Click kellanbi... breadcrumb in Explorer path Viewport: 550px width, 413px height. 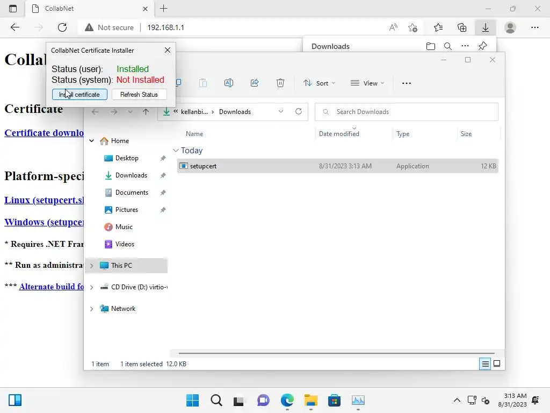(194, 112)
